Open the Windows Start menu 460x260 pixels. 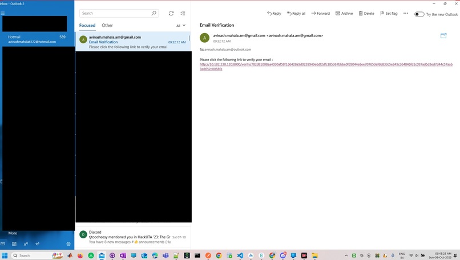(5, 255)
